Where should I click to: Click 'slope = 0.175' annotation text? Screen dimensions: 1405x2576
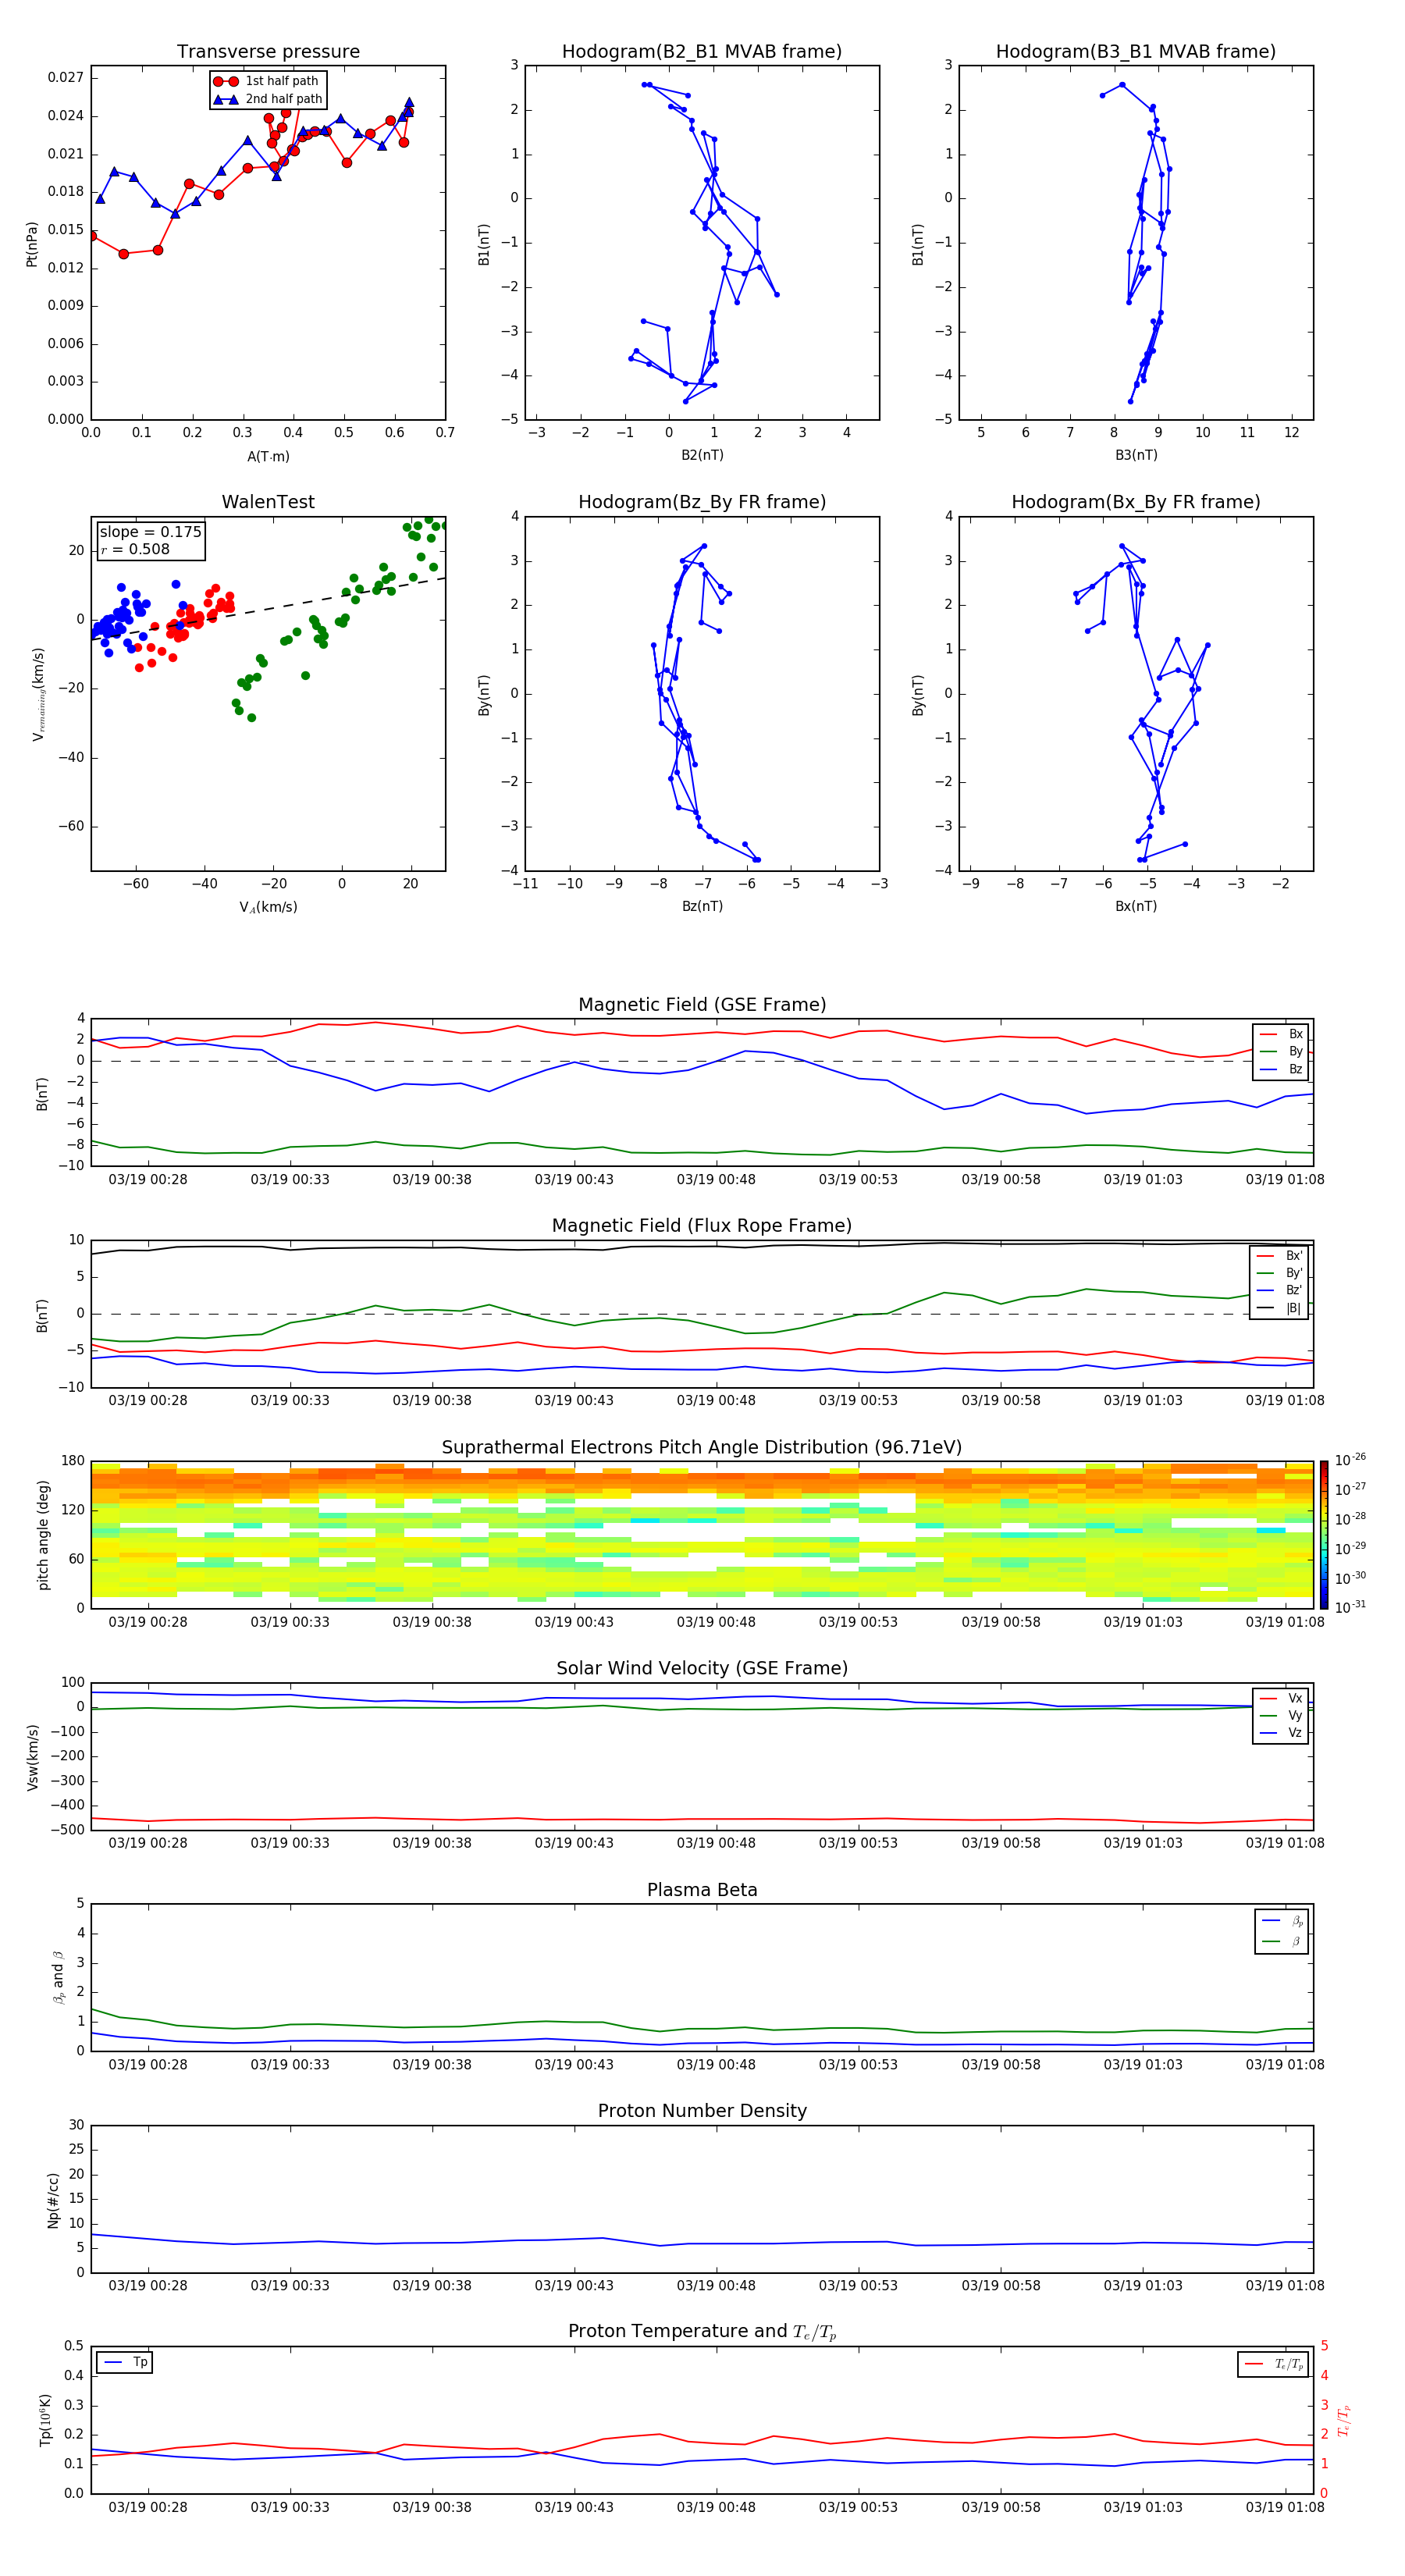(150, 532)
